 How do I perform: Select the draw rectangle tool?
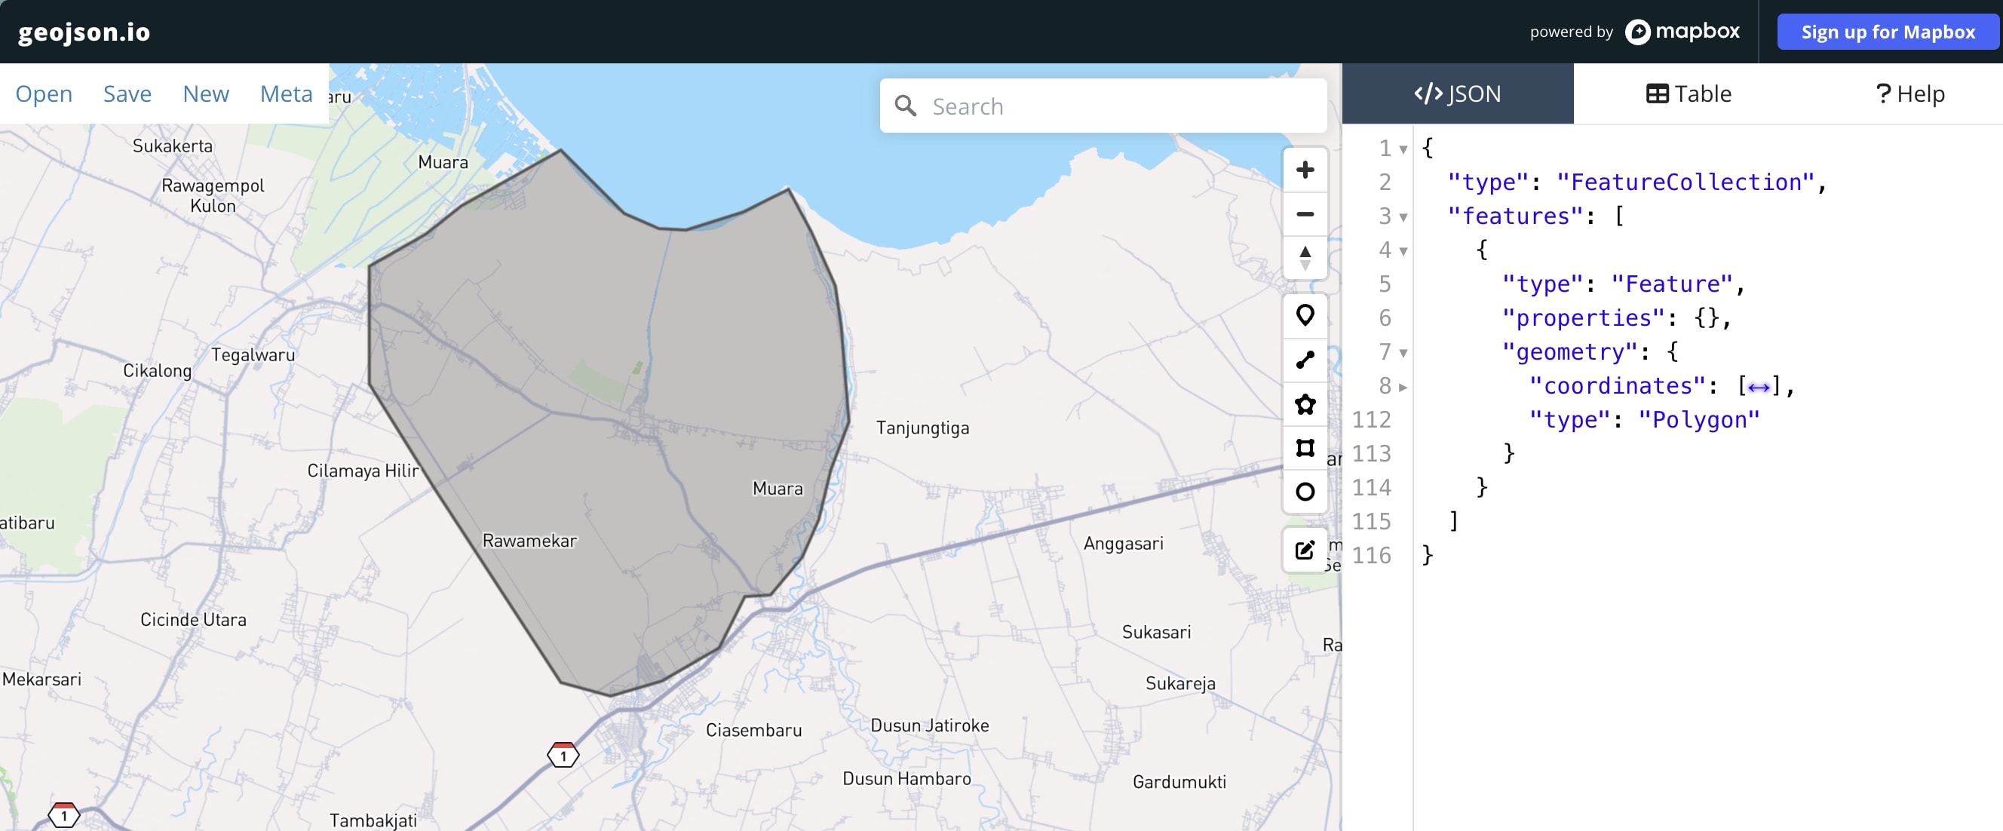1305,448
